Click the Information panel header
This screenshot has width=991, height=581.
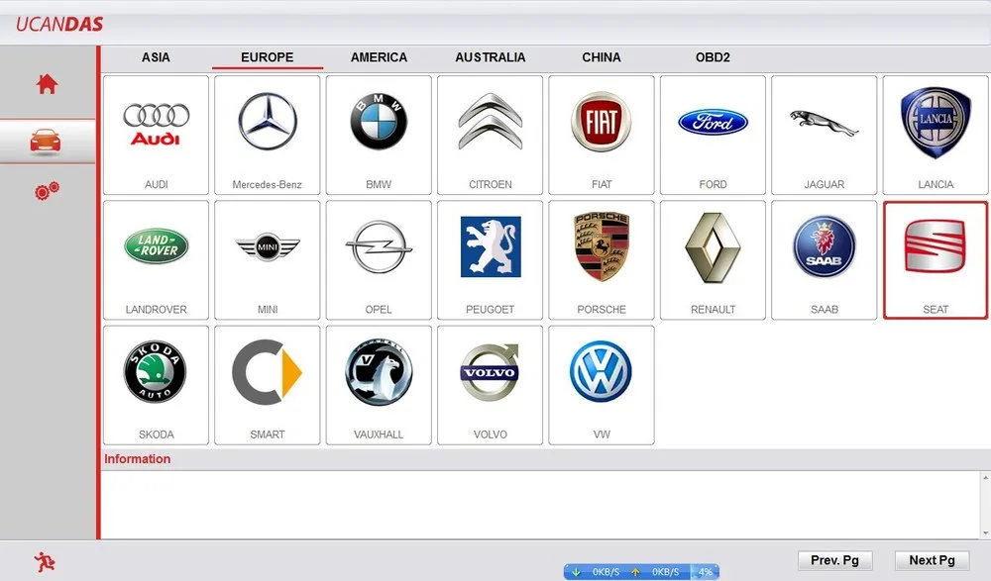coord(137,459)
